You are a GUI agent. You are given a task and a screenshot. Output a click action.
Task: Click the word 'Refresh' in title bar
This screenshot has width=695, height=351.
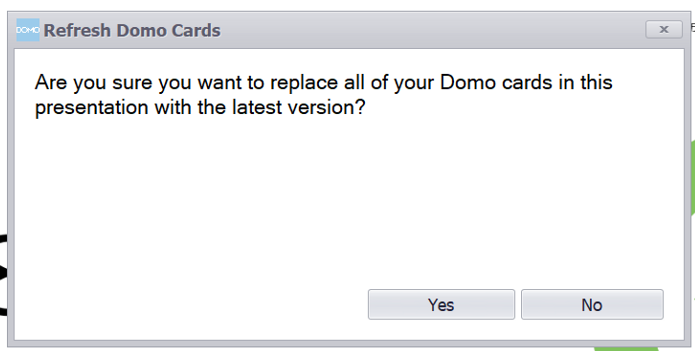coord(78,30)
